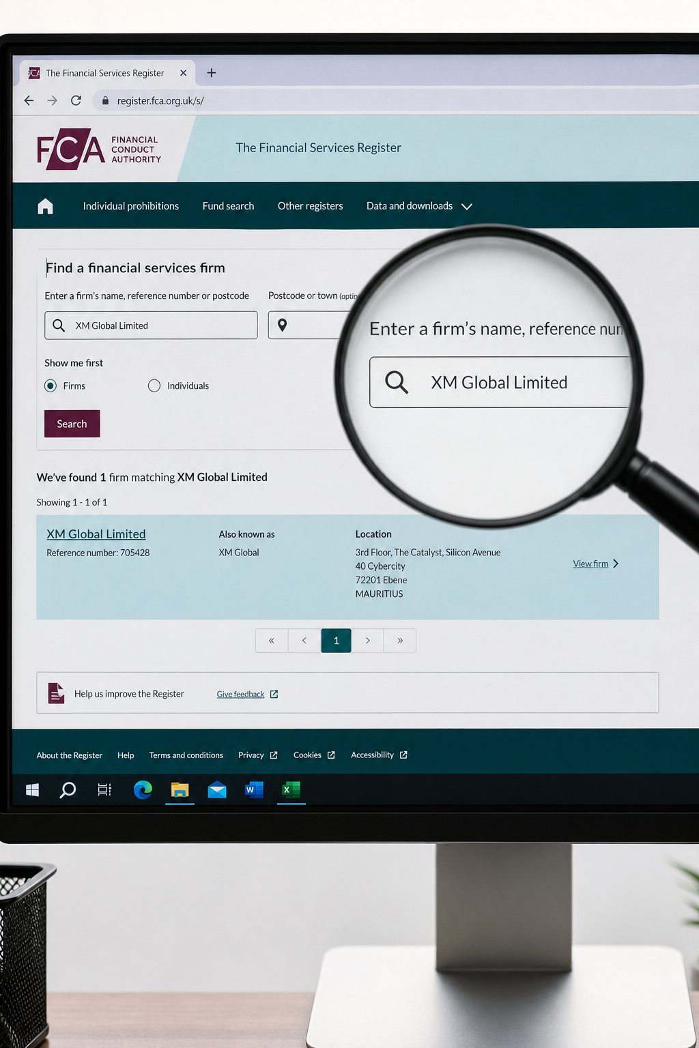The height and width of the screenshot is (1048, 699).
Task: Select results page 1
Action: pyautogui.click(x=336, y=641)
